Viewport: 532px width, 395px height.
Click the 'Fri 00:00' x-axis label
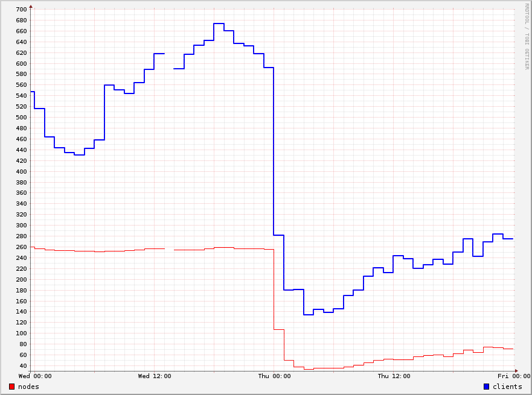(x=514, y=376)
